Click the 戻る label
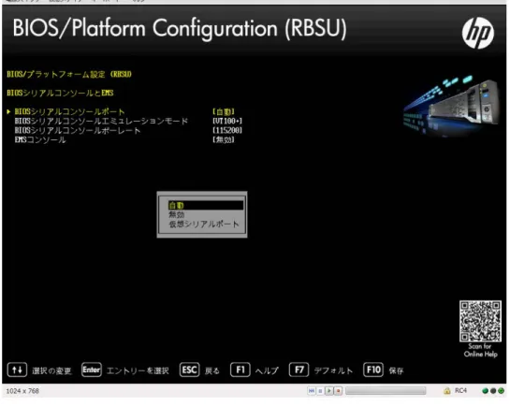510x406 pixels. coord(212,370)
